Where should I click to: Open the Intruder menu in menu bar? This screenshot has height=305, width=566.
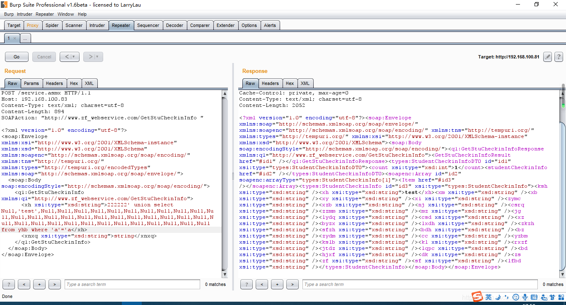(x=24, y=14)
